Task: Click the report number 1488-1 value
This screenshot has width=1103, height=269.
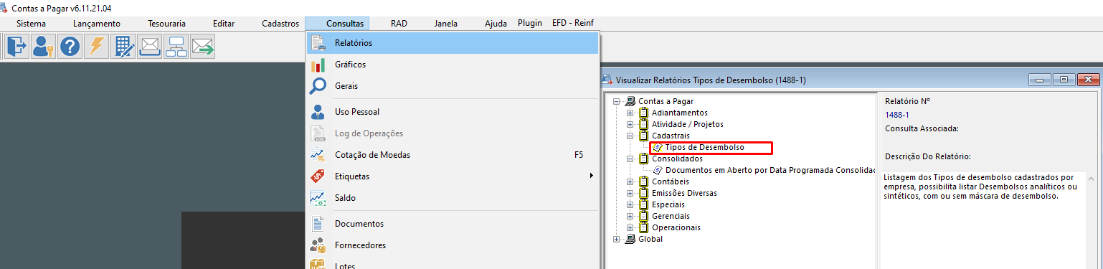Action: pyautogui.click(x=897, y=115)
